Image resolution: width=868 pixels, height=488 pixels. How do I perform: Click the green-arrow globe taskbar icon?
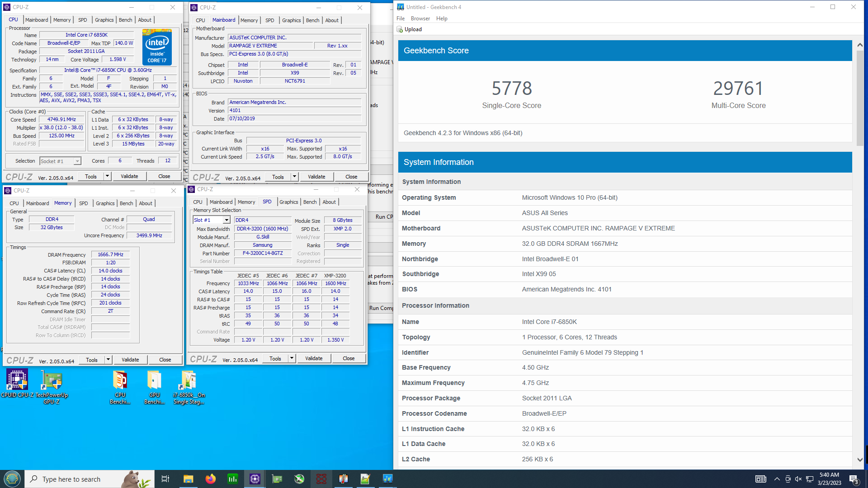click(x=299, y=479)
